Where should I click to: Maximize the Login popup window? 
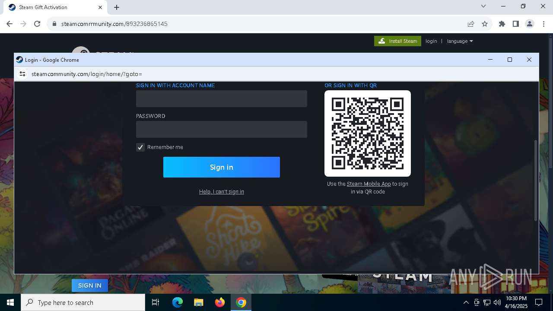[x=510, y=60]
